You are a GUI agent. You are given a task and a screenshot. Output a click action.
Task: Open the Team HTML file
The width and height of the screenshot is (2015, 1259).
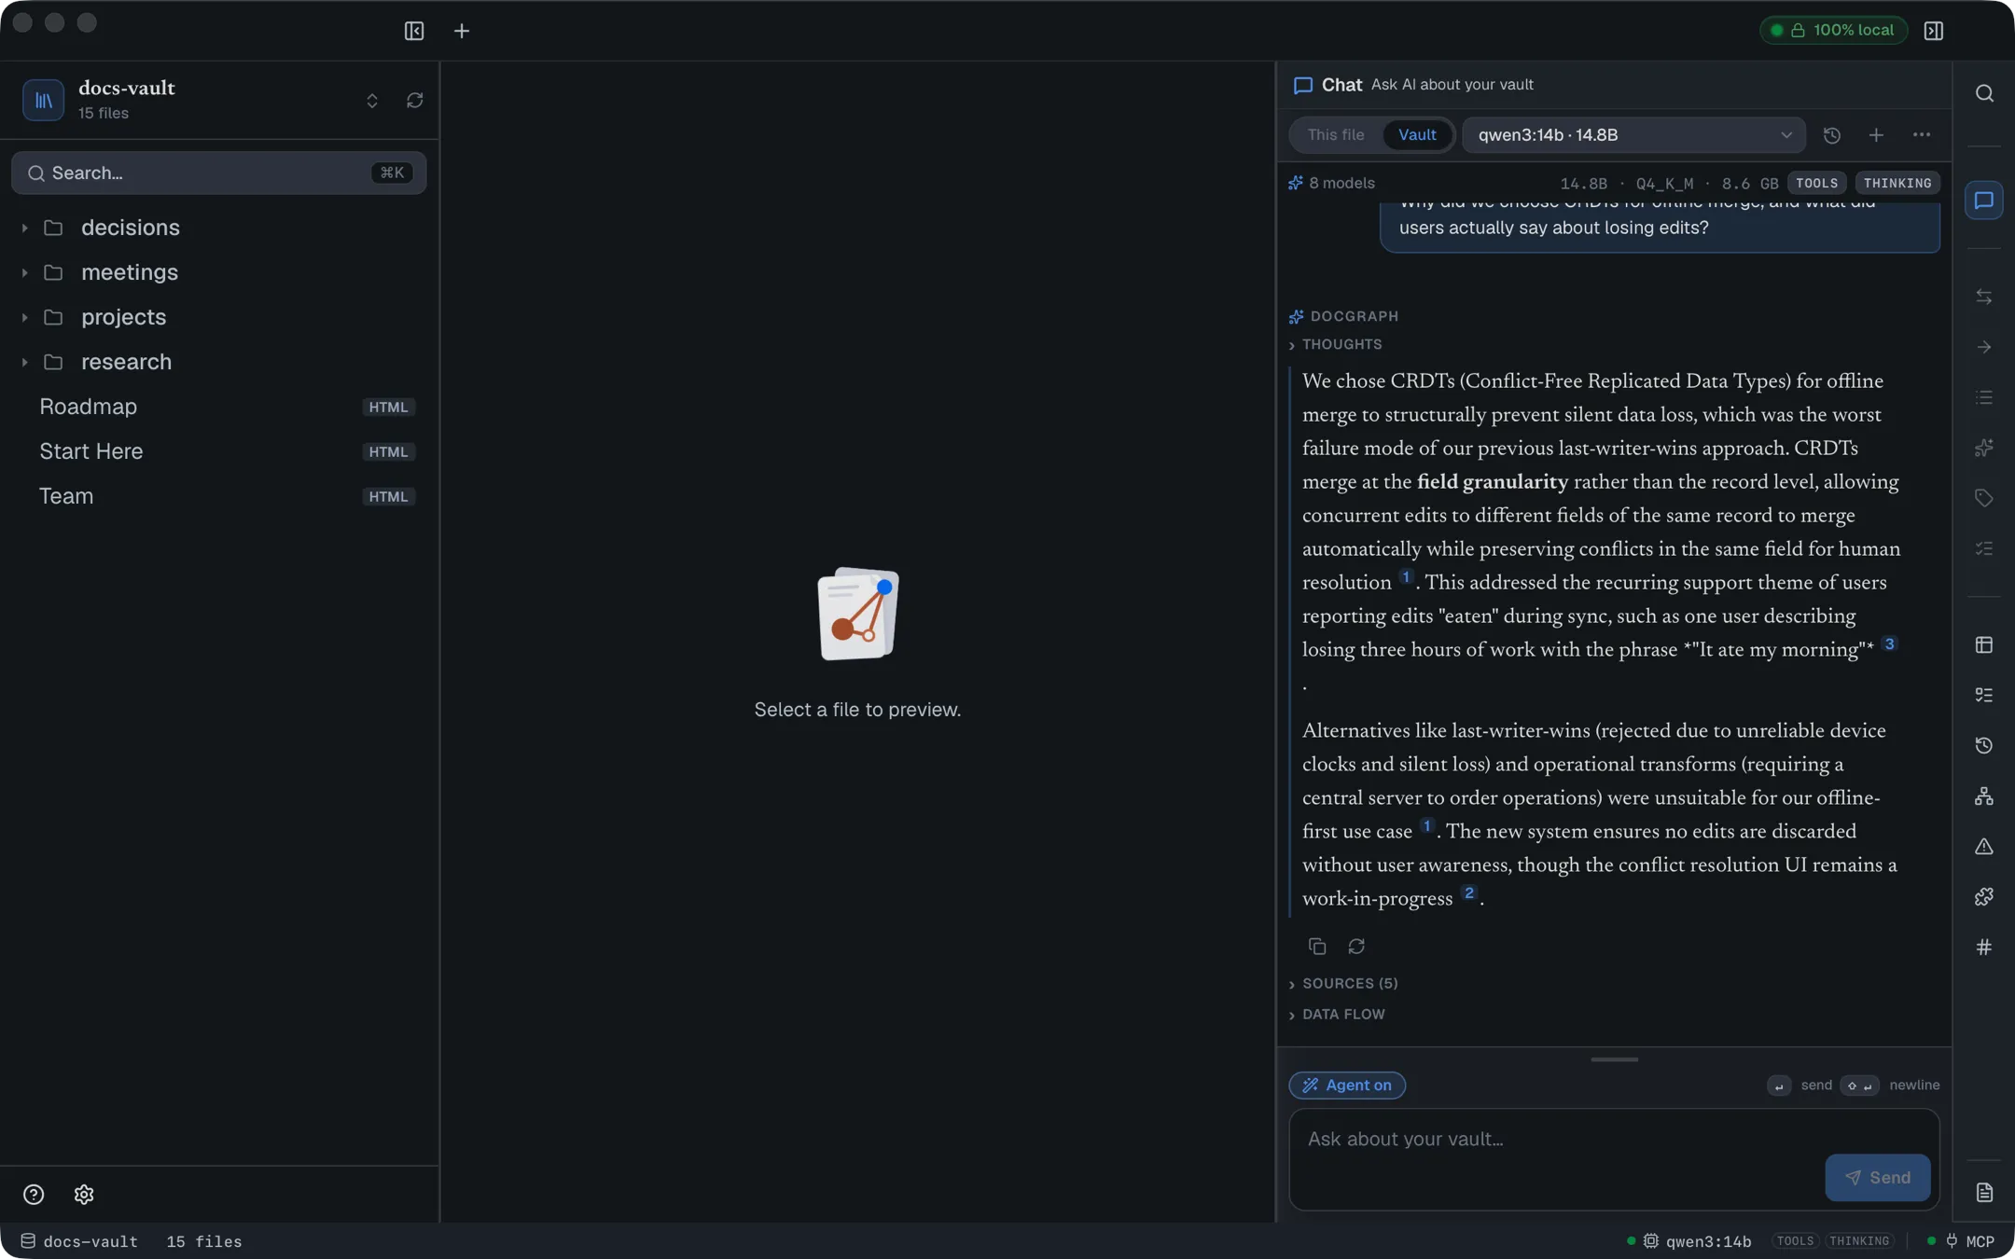[219, 496]
